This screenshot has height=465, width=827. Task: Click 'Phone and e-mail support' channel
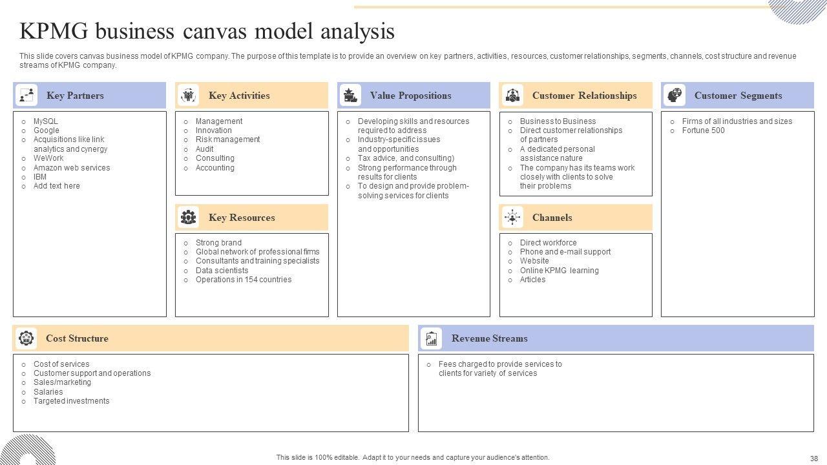click(565, 252)
